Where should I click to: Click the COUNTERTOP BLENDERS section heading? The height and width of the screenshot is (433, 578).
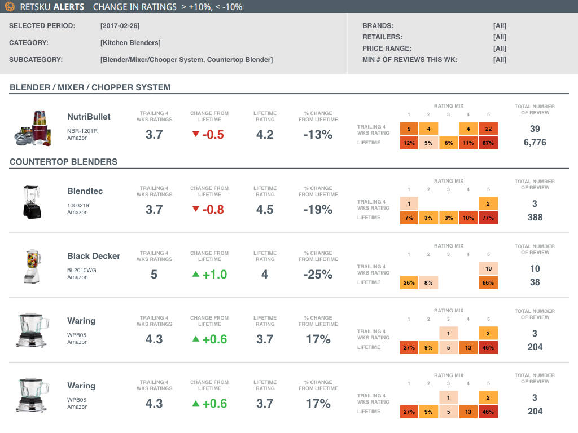click(63, 162)
